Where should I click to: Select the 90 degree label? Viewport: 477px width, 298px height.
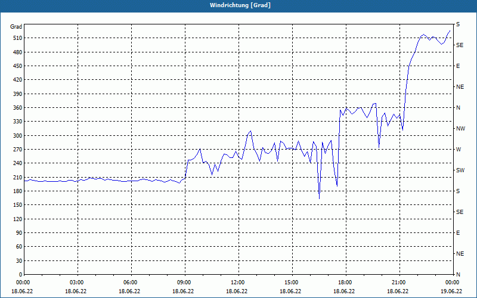click(18, 233)
